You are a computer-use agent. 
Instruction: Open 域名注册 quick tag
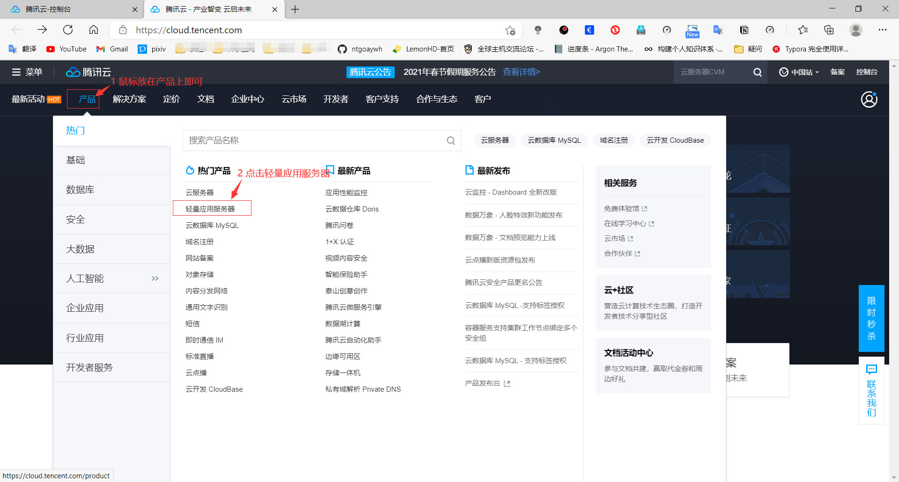614,140
